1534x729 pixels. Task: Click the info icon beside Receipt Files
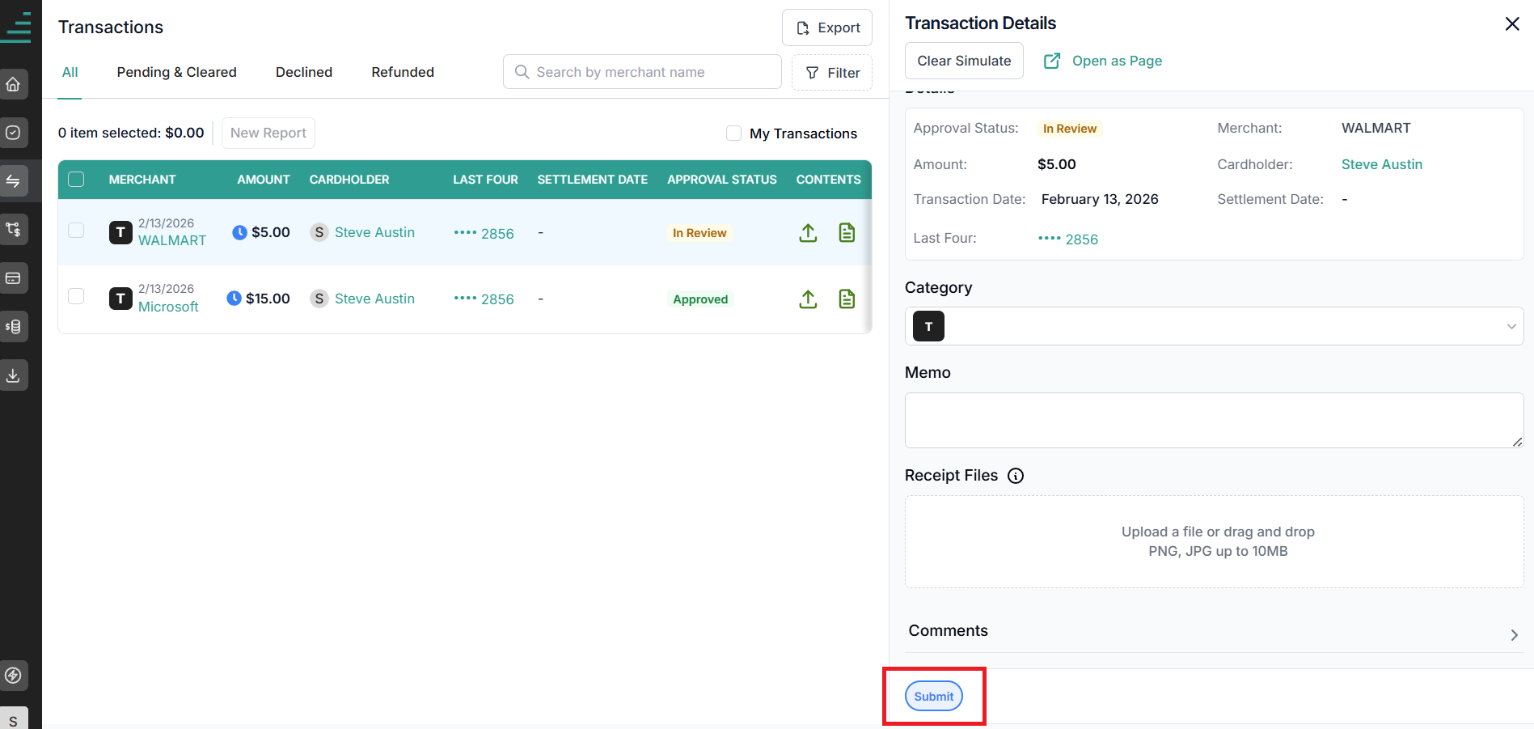[1016, 476]
